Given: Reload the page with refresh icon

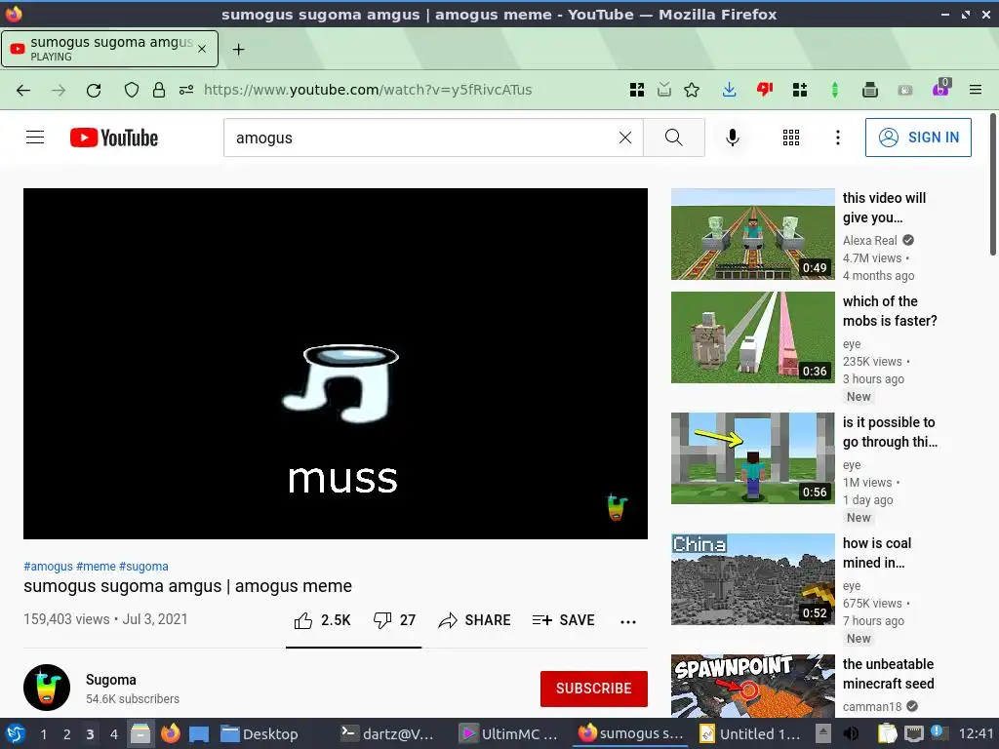Looking at the screenshot, I should click(x=94, y=90).
